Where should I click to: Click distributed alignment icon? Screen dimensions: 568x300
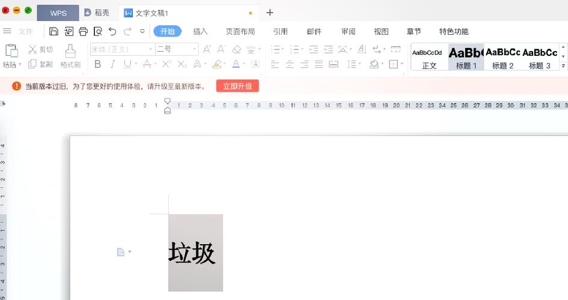click(333, 64)
